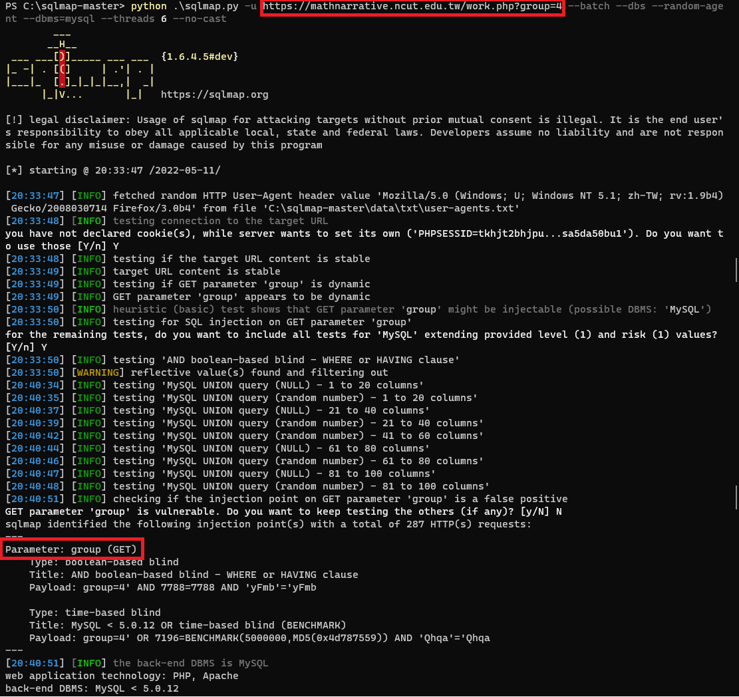Viewport: 739px width, 697px height.
Task: Click 'testing connection to the target URL' line
Action: click(x=167, y=221)
